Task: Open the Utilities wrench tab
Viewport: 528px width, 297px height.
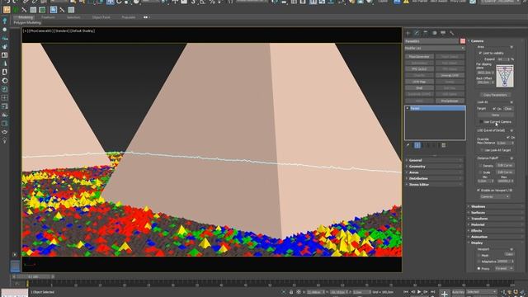Action: [x=451, y=33]
